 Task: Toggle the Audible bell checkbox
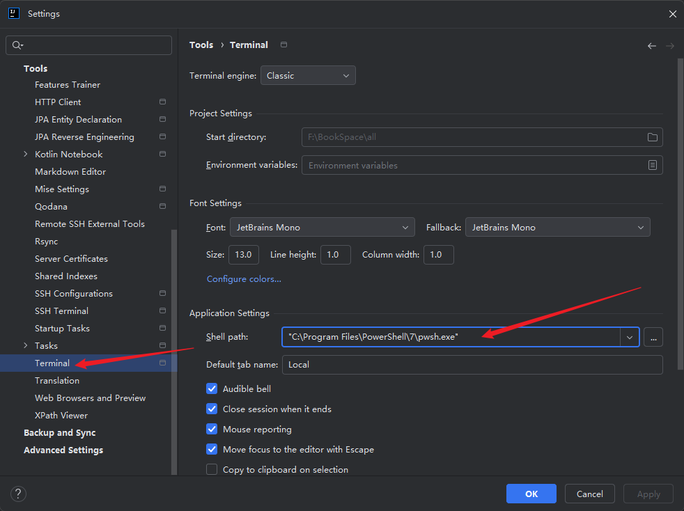212,388
